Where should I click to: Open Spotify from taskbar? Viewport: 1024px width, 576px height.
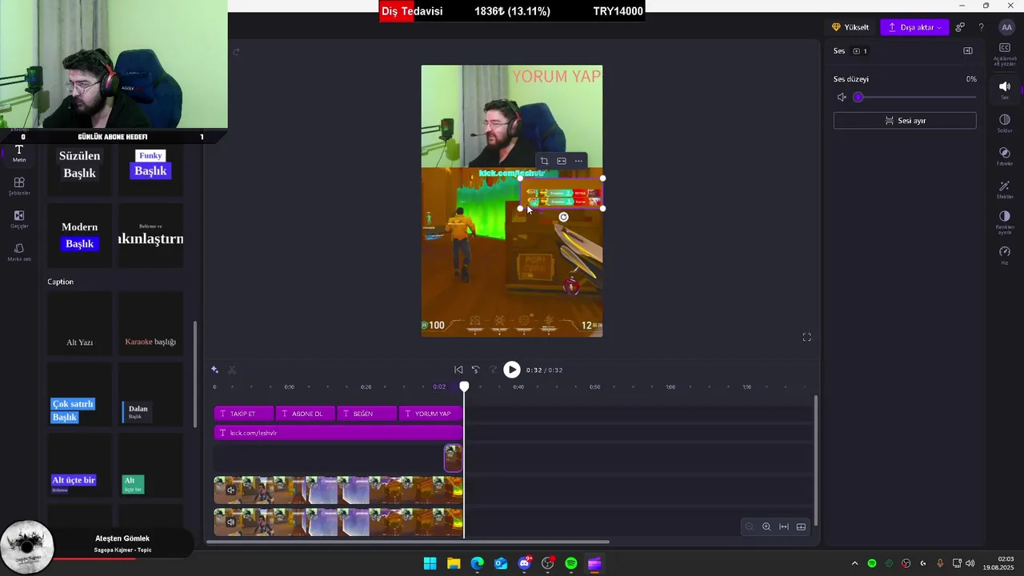click(x=571, y=563)
